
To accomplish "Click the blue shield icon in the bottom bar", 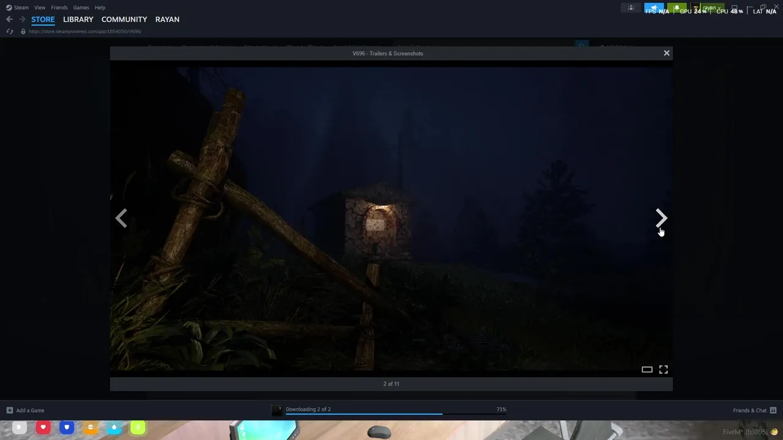I will coord(67,428).
